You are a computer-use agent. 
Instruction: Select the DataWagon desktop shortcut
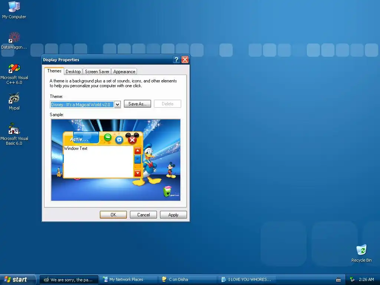pyautogui.click(x=14, y=40)
